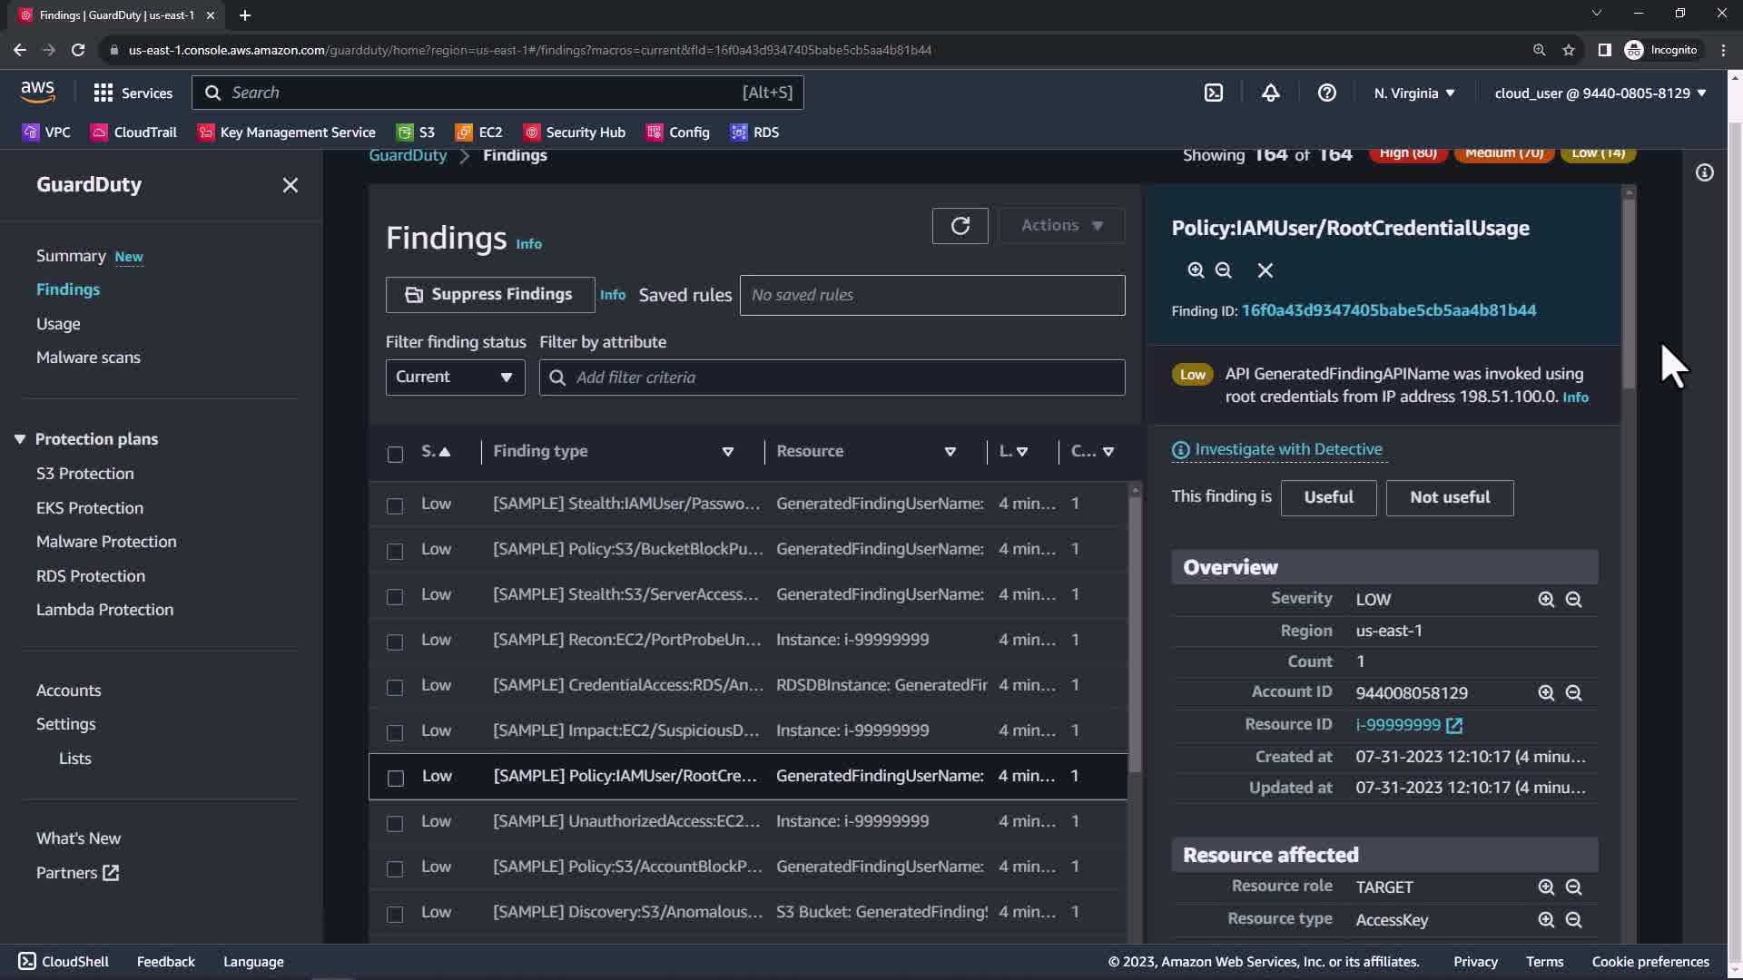Click zoom-in filter icon next to Severity

[1546, 600]
